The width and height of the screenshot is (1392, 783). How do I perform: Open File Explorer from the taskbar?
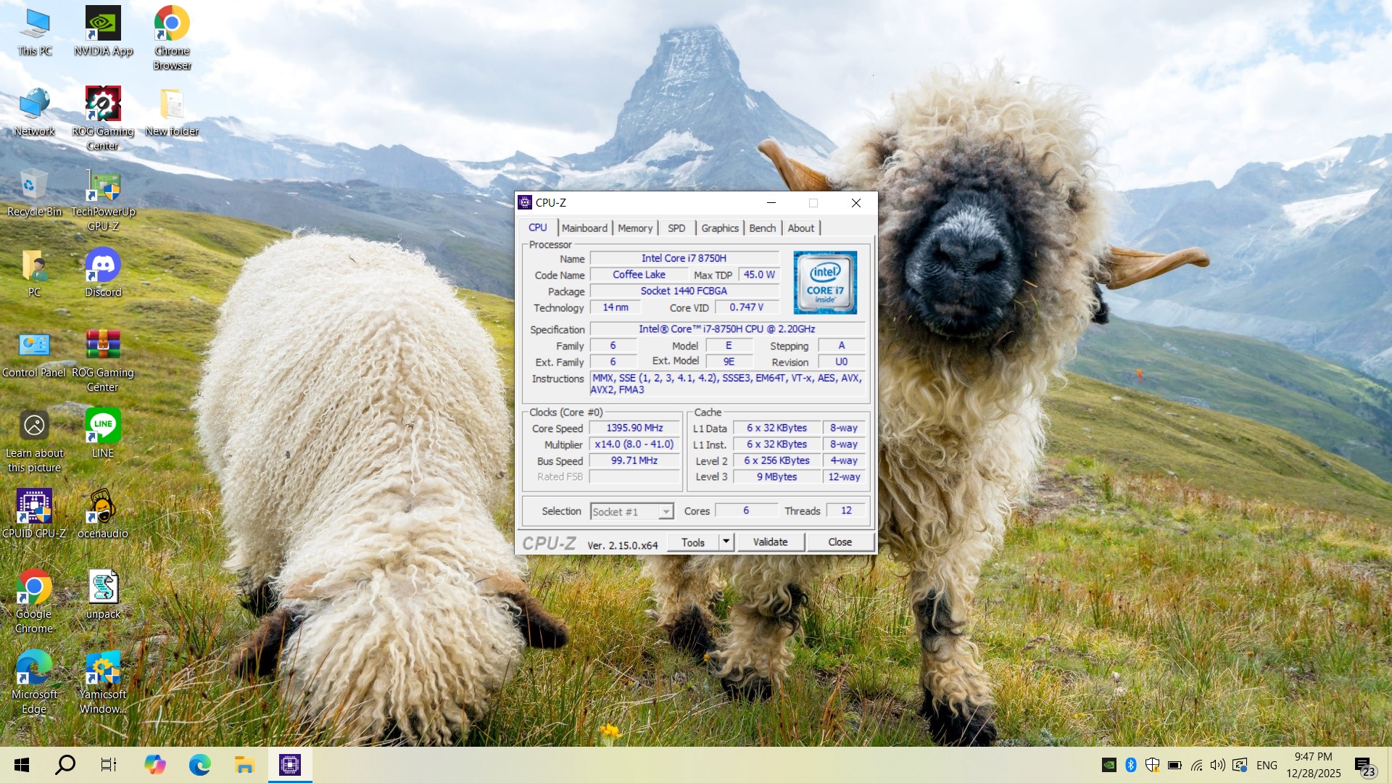pyautogui.click(x=244, y=764)
